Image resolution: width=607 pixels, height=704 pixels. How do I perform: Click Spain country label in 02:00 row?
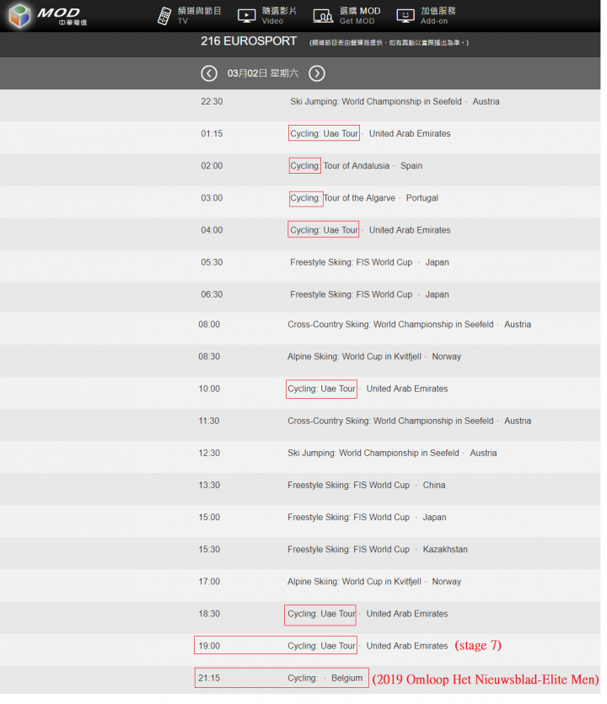(411, 166)
